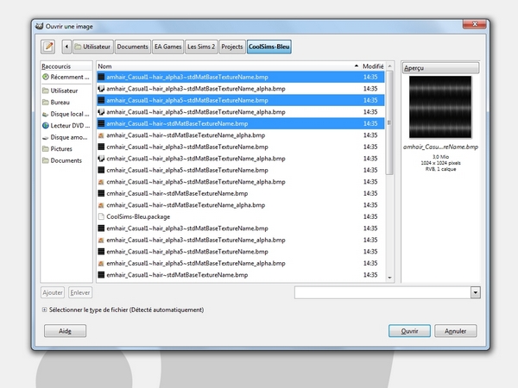This screenshot has height=388, width=518.
Task: Open Lecteur DVD shortcut
Action: coord(66,125)
